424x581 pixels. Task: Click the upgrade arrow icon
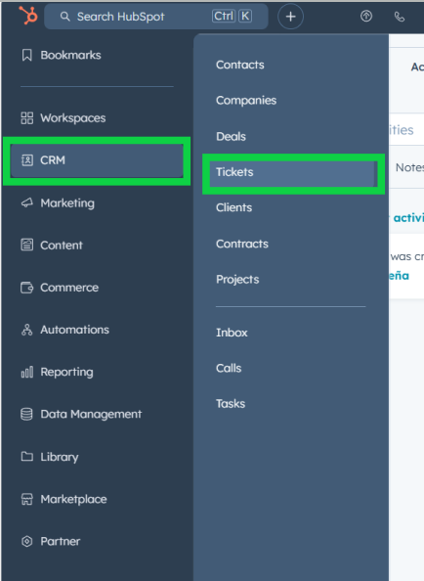pyautogui.click(x=366, y=16)
